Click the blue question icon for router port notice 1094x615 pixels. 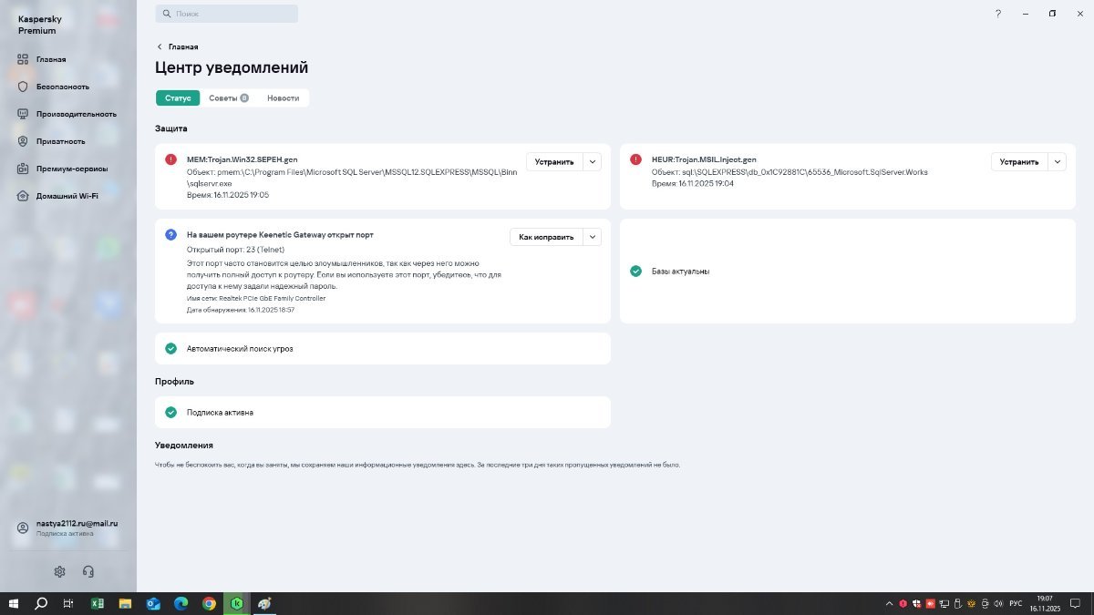170,234
